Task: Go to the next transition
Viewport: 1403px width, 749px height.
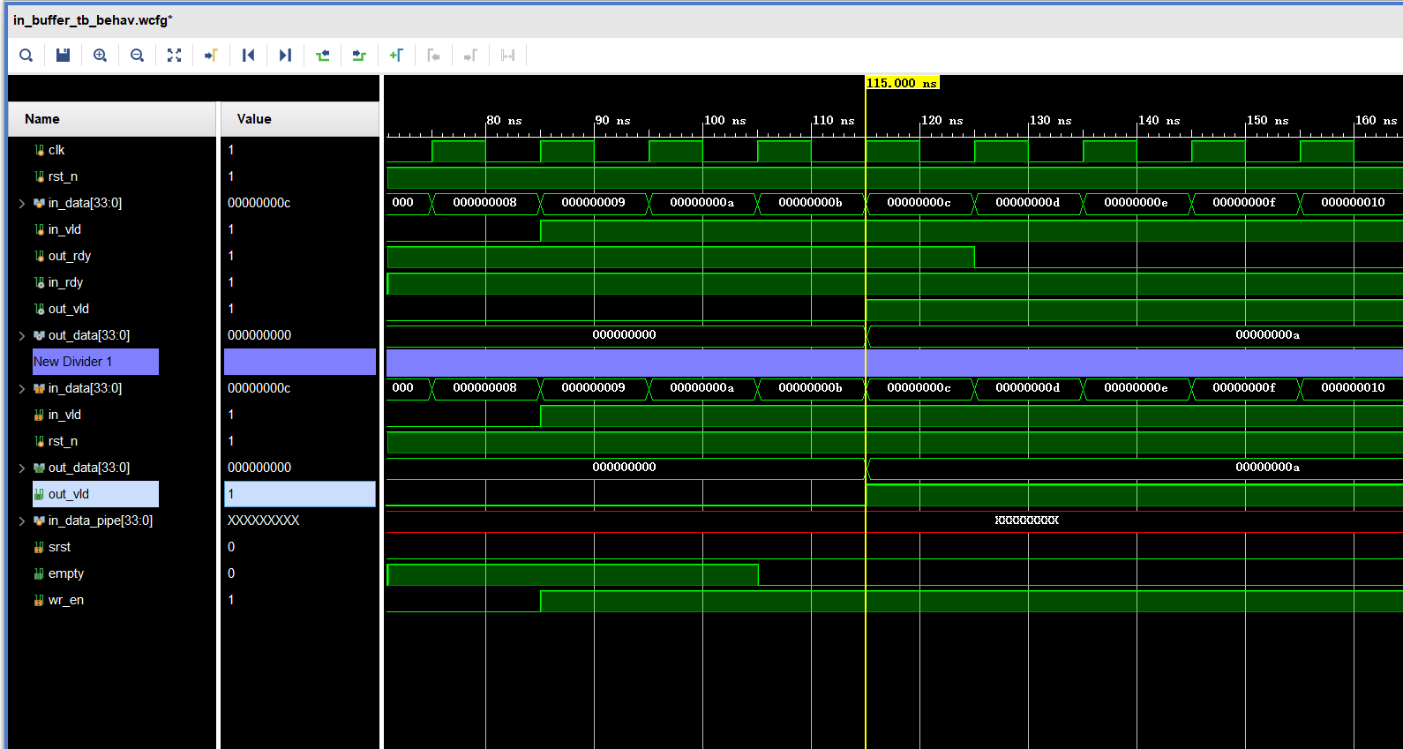Action: point(359,56)
